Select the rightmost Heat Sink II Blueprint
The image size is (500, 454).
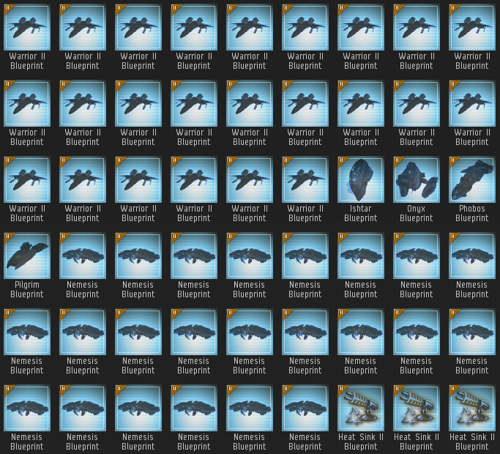471,408
